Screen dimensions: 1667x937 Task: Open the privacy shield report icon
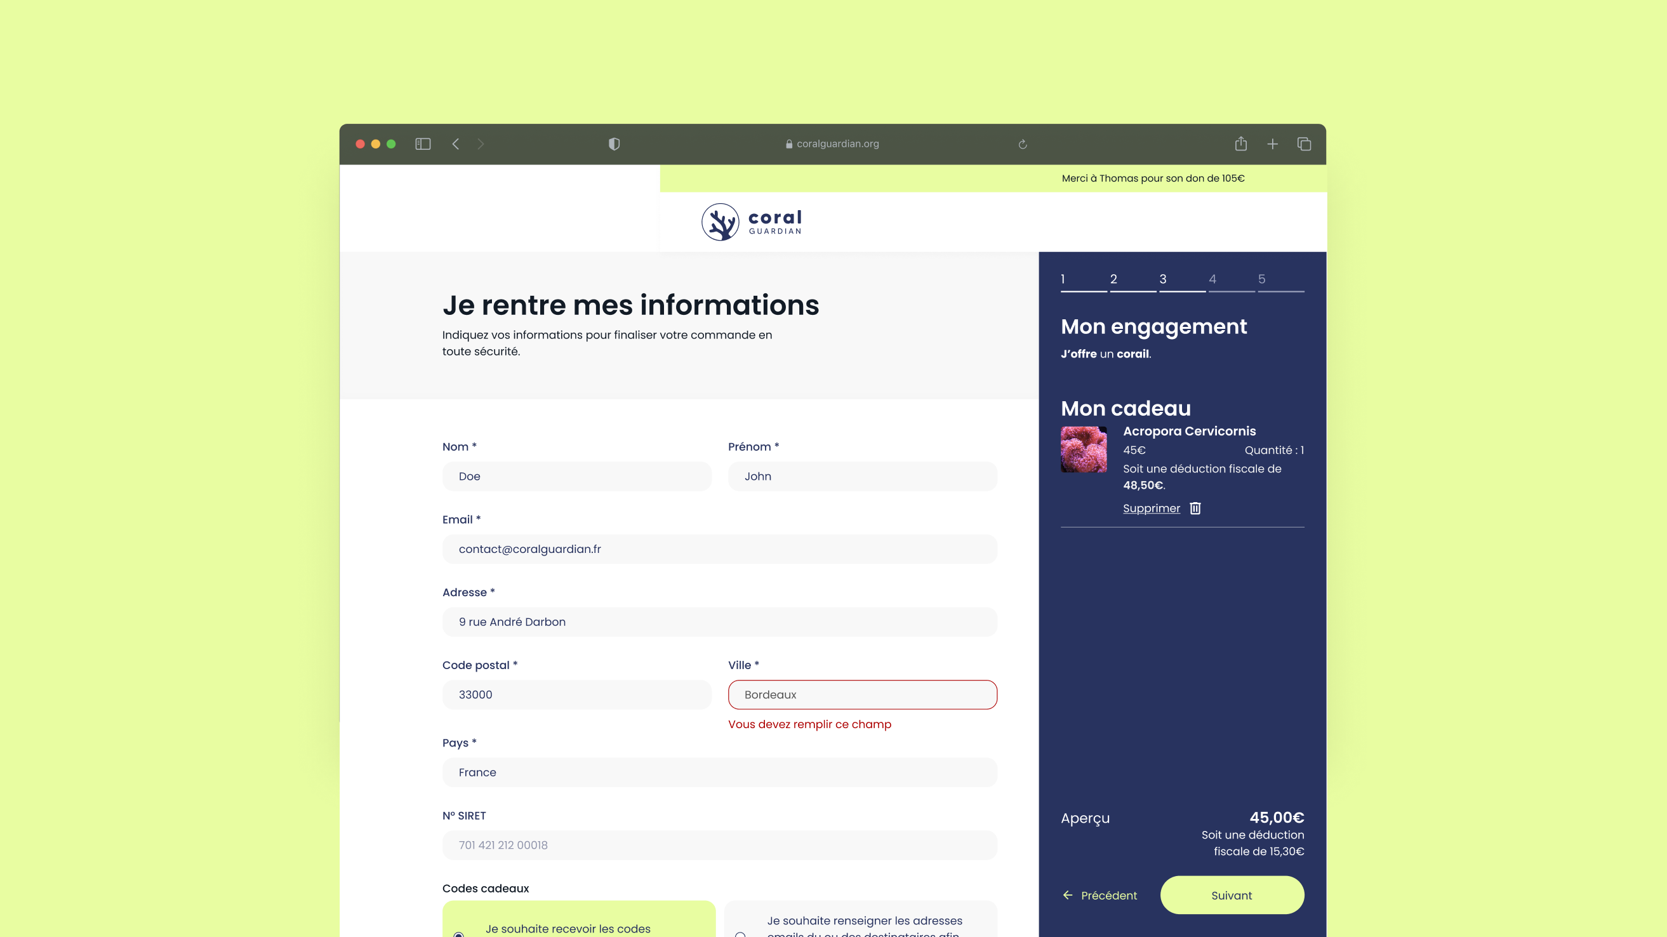pyautogui.click(x=614, y=143)
